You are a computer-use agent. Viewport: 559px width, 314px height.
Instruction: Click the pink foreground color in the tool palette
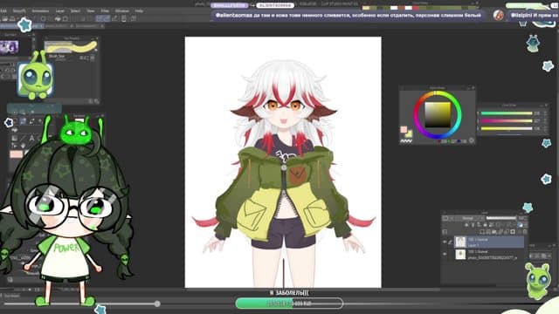pos(16,154)
